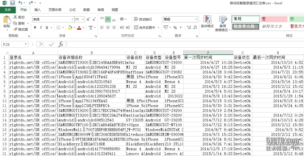Apply the borders icon
Image resolution: width=304 pixels, height=156 pixels.
click(x=58, y=27)
